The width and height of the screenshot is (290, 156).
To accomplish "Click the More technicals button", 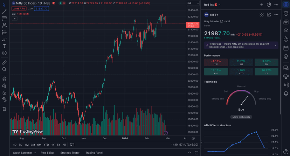I will pyautogui.click(x=241, y=117).
